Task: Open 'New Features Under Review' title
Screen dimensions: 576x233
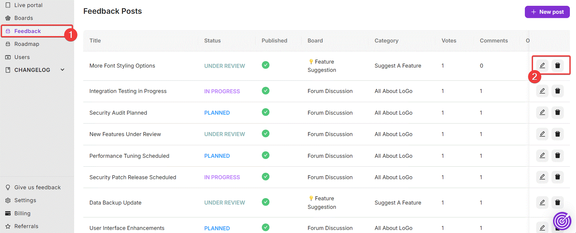Action: coord(125,134)
